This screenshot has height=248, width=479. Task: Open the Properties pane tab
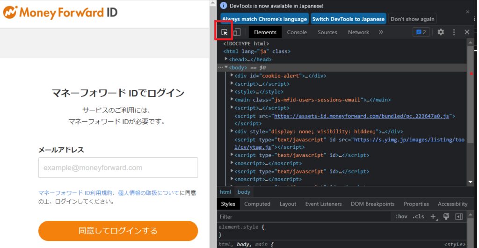[x=416, y=204]
